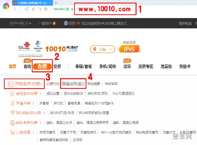This screenshot has width=197, height=145.
Task: Click the Beijing 2022 Olympic logo
Action: click(38, 46)
